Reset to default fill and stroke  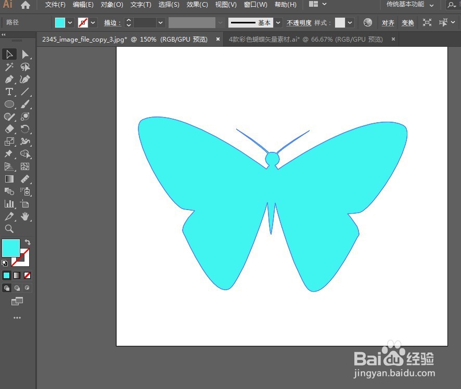[x=5, y=263]
